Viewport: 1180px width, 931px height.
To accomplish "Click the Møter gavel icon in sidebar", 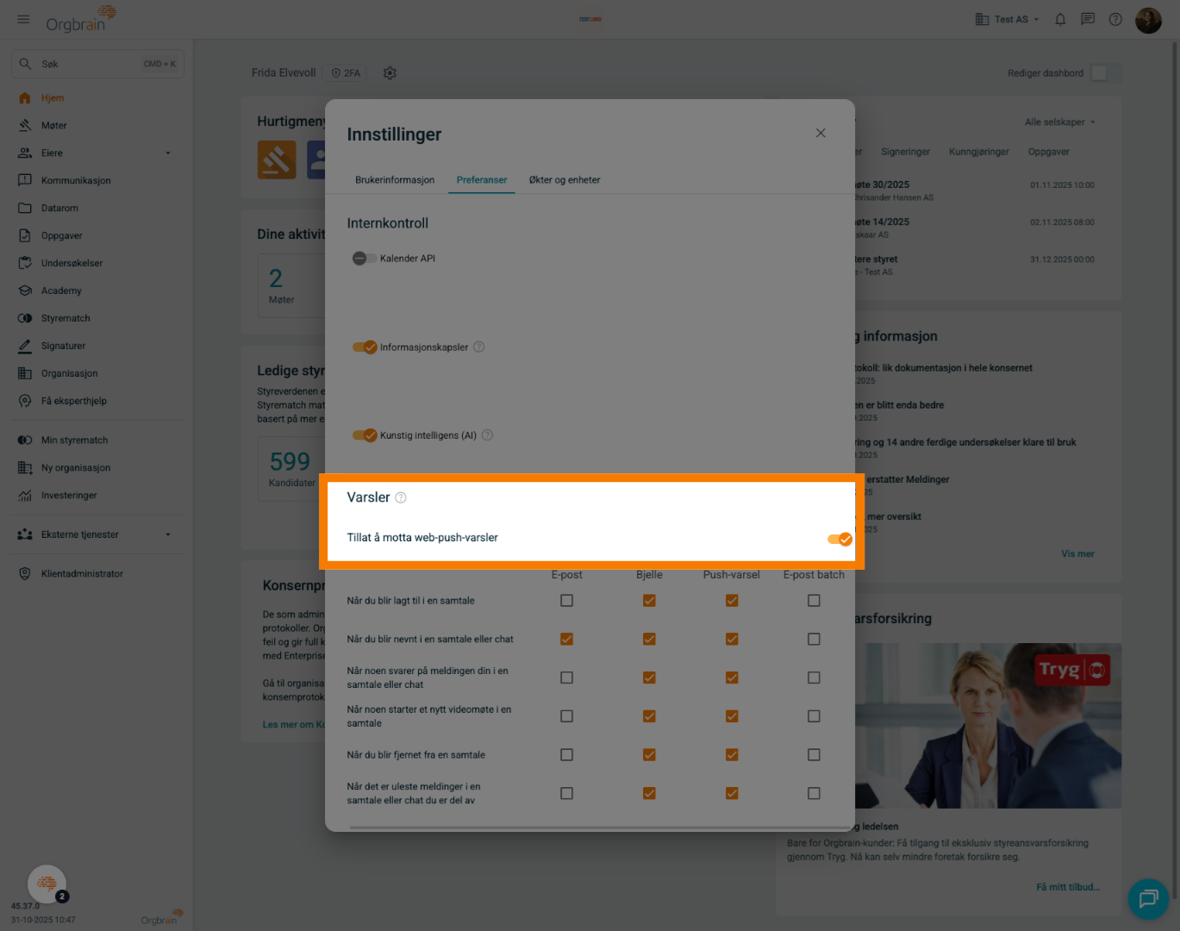I will click(25, 126).
